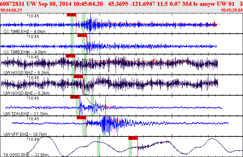
Task: Select the iS 1 pick flag on TJMB EHN
Action: coord(82,35)
